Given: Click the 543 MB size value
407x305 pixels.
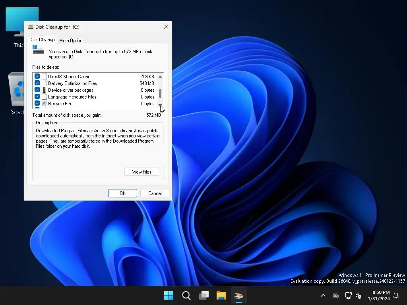Looking at the screenshot, I should tap(147, 83).
